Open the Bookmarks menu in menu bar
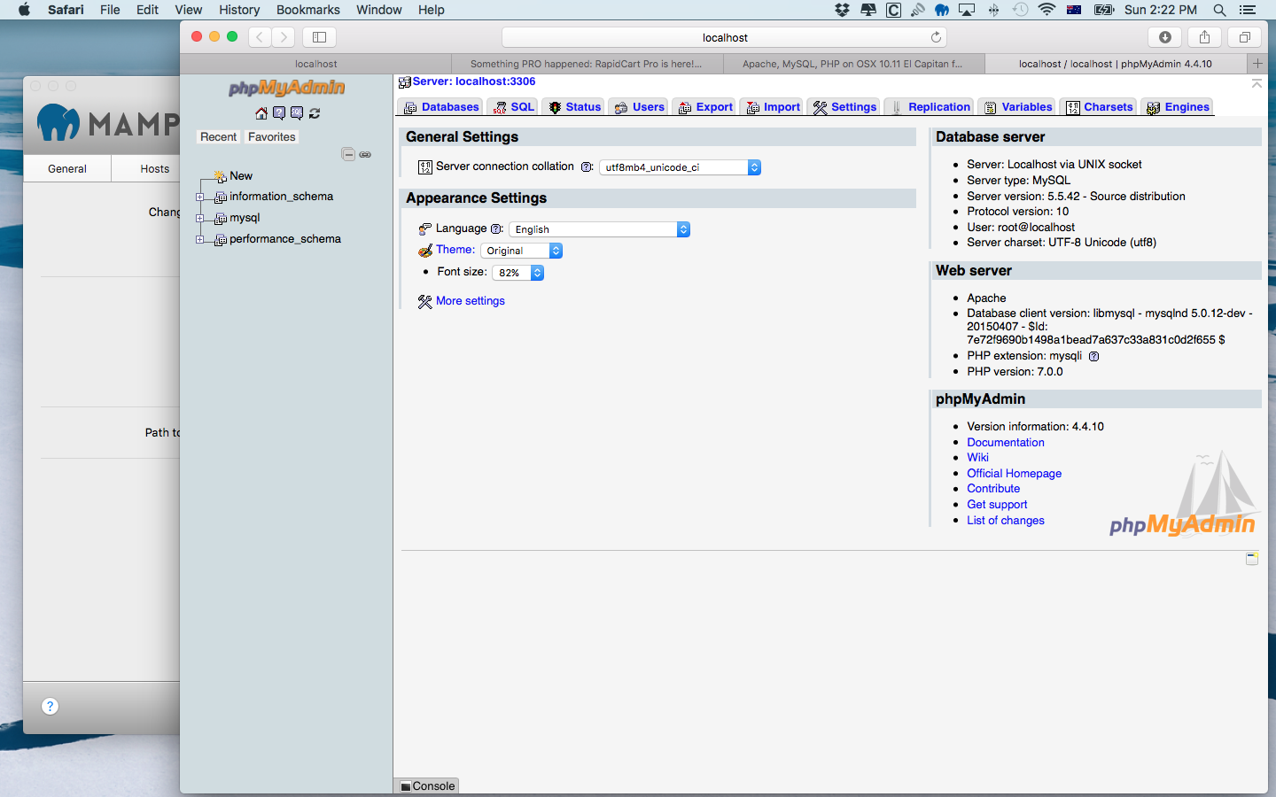 coord(308,10)
